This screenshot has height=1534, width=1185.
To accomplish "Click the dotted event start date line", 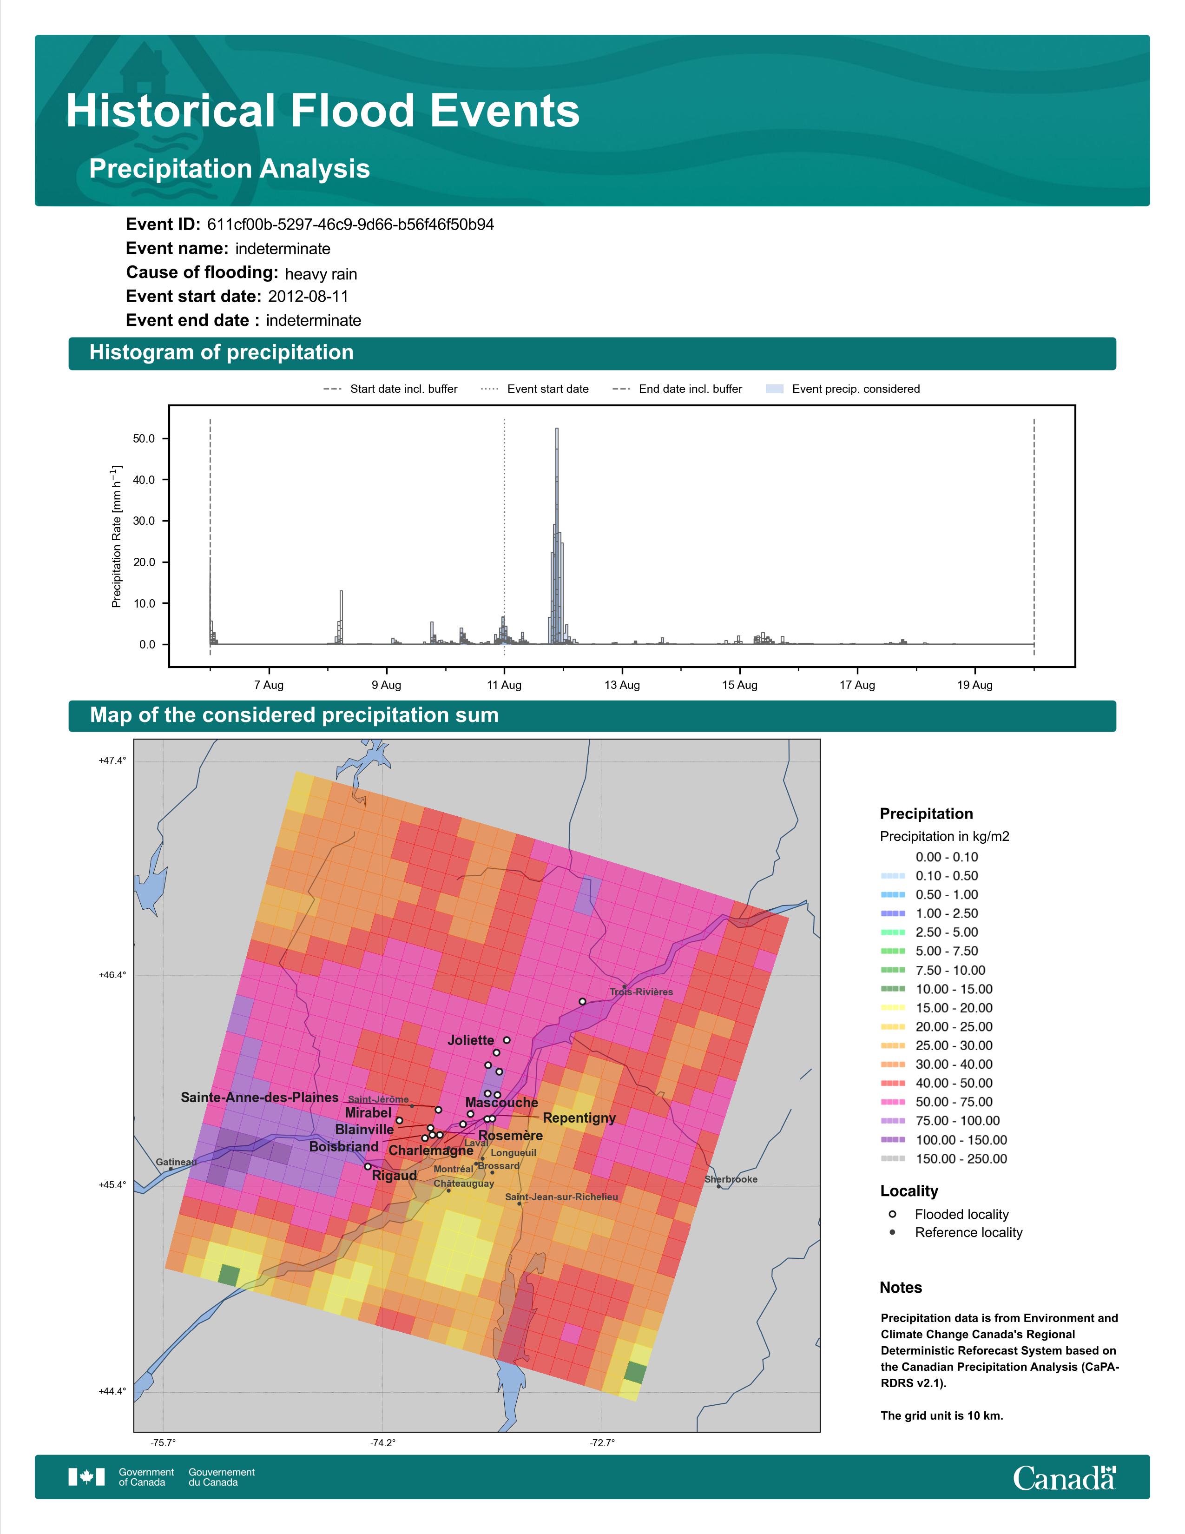I will pyautogui.click(x=504, y=537).
